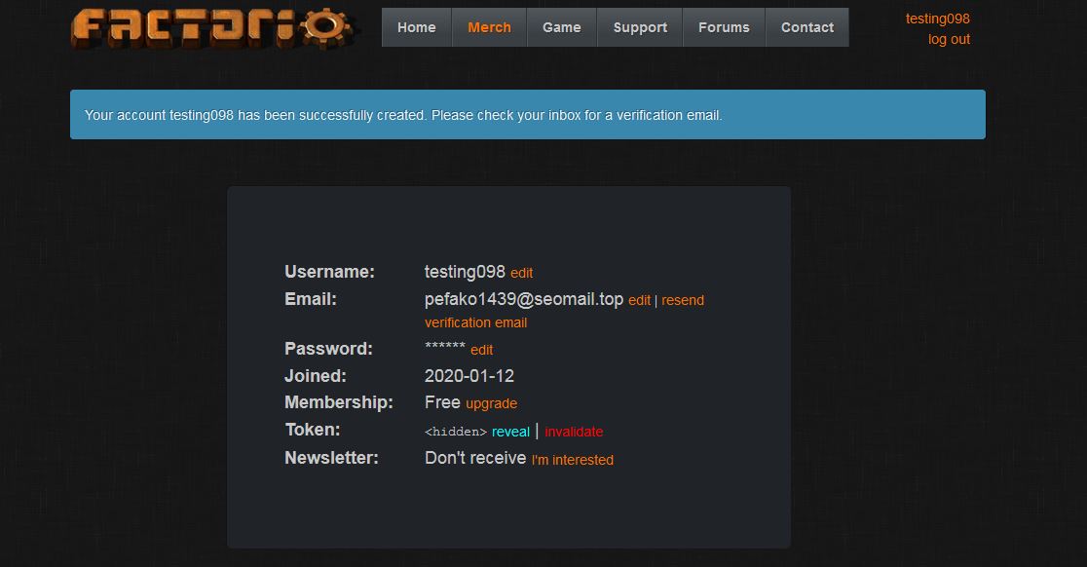1087x567 pixels.
Task: Click the account created notification banner
Action: tap(527, 115)
